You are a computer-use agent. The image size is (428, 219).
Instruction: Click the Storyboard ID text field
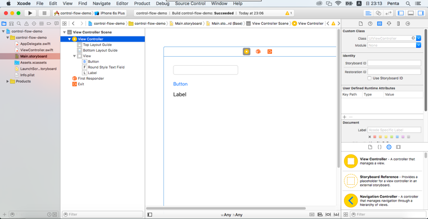click(394, 63)
